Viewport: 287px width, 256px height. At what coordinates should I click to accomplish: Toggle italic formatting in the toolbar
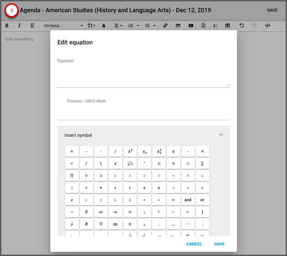coord(19,26)
